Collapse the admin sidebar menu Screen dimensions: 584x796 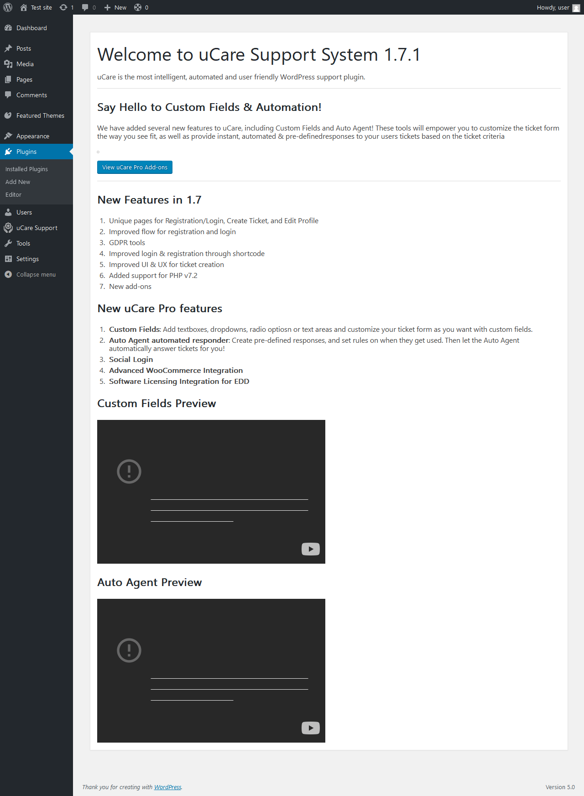point(36,274)
